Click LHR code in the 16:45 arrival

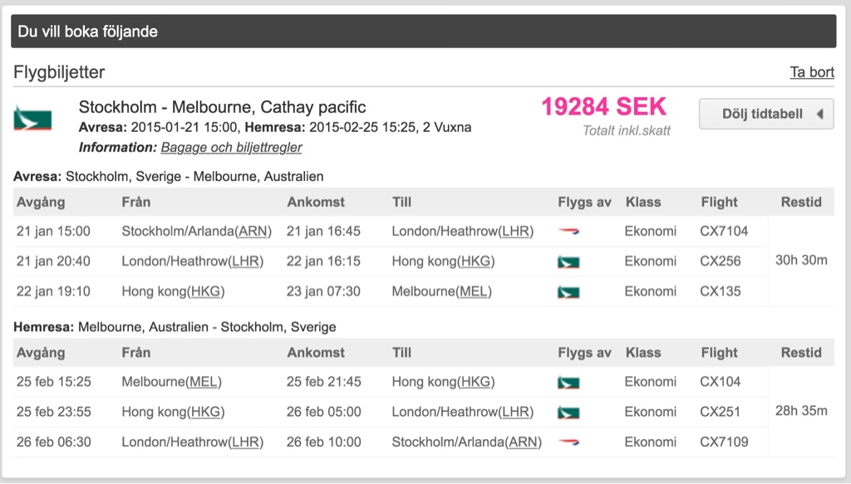click(x=516, y=232)
